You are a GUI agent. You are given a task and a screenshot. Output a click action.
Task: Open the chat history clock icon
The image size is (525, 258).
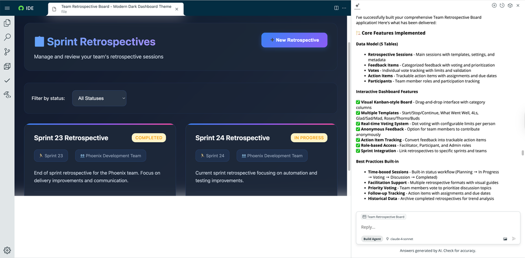(502, 5)
